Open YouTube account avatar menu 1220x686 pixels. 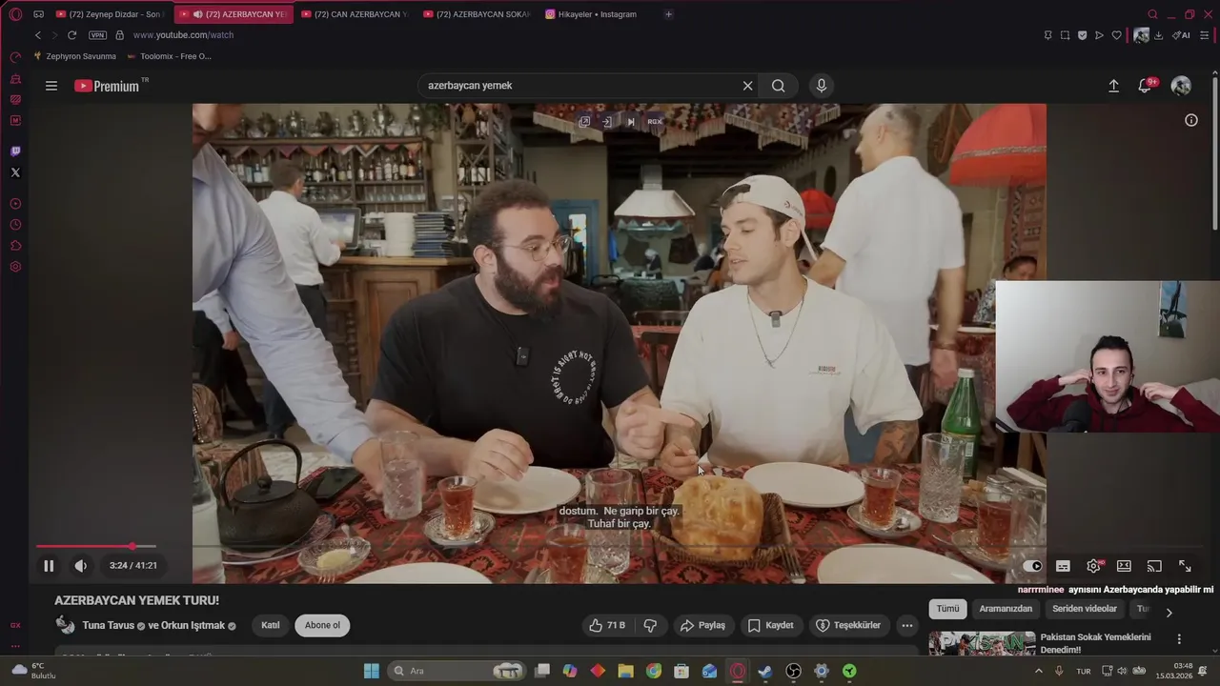click(x=1181, y=86)
